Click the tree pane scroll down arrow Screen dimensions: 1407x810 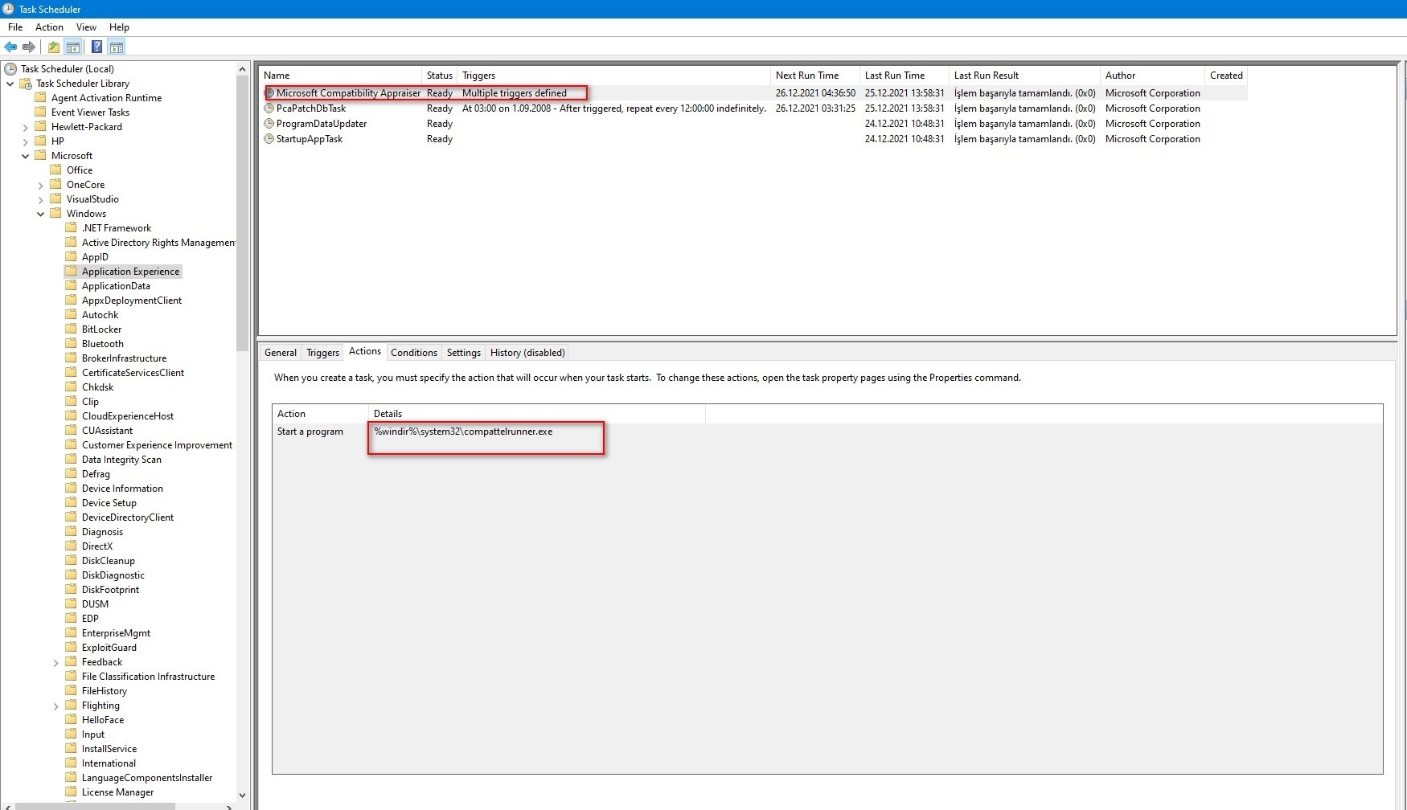[x=242, y=795]
